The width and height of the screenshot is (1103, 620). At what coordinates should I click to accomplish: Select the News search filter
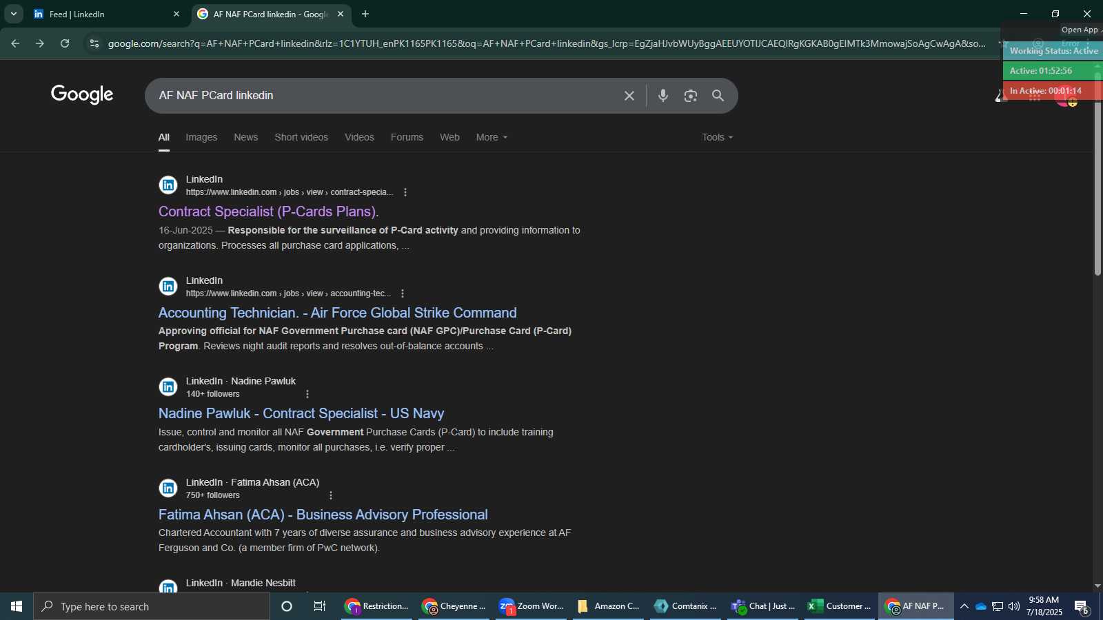pos(245,137)
